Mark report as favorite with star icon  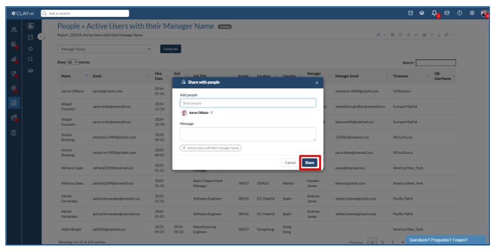tap(416, 35)
